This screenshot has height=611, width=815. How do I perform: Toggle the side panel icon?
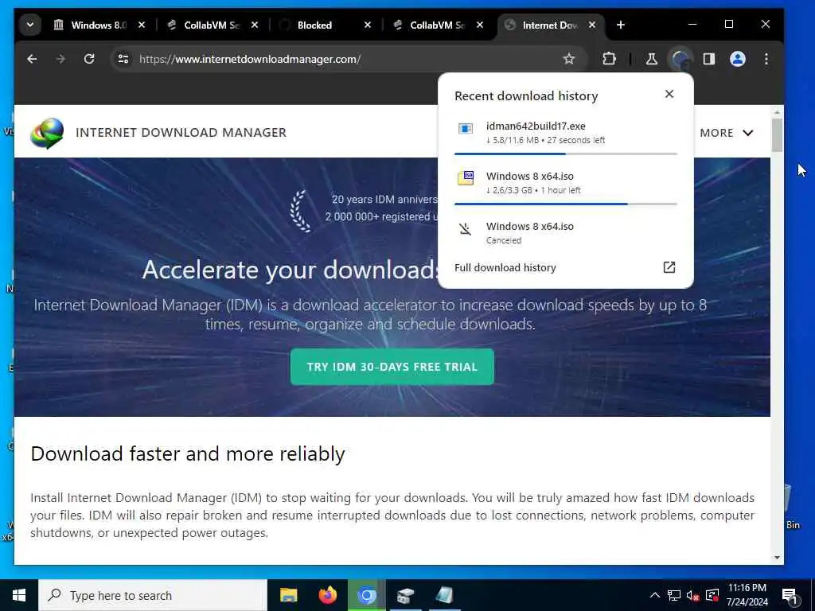(x=709, y=59)
